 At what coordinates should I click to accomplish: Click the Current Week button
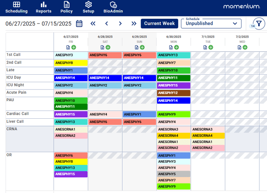coord(159,24)
